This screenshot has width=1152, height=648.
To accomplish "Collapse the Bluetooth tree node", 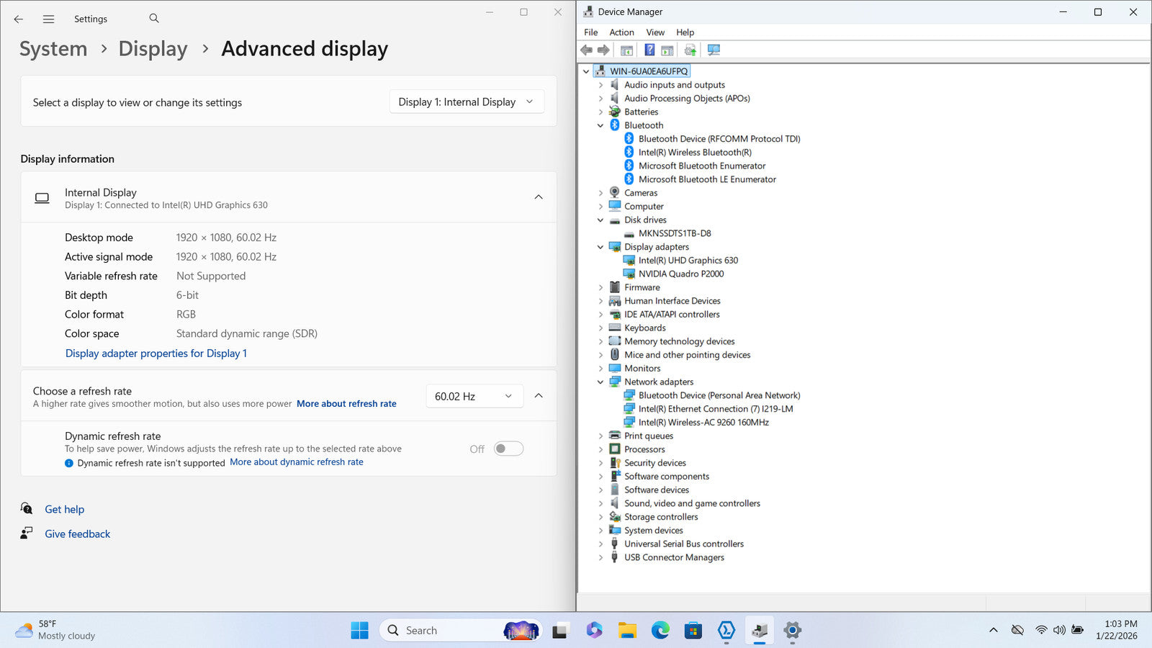I will (x=600, y=125).
